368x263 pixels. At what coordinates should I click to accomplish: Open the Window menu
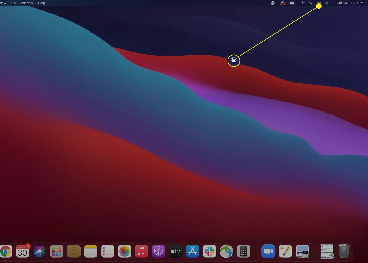pos(27,3)
